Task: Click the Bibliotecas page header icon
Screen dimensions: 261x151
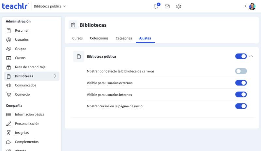Action: coord(73,25)
